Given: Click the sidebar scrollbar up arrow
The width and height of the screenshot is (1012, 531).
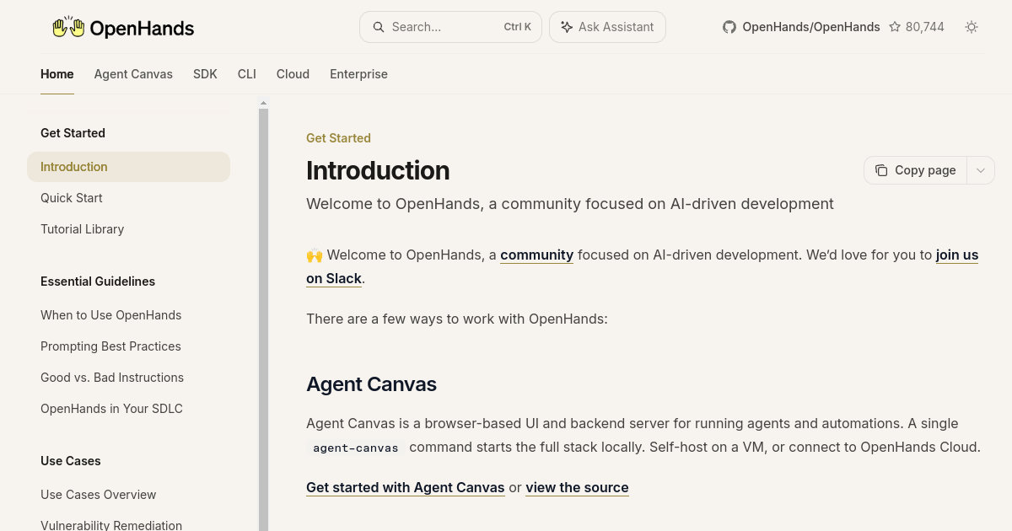Looking at the screenshot, I should tap(263, 103).
